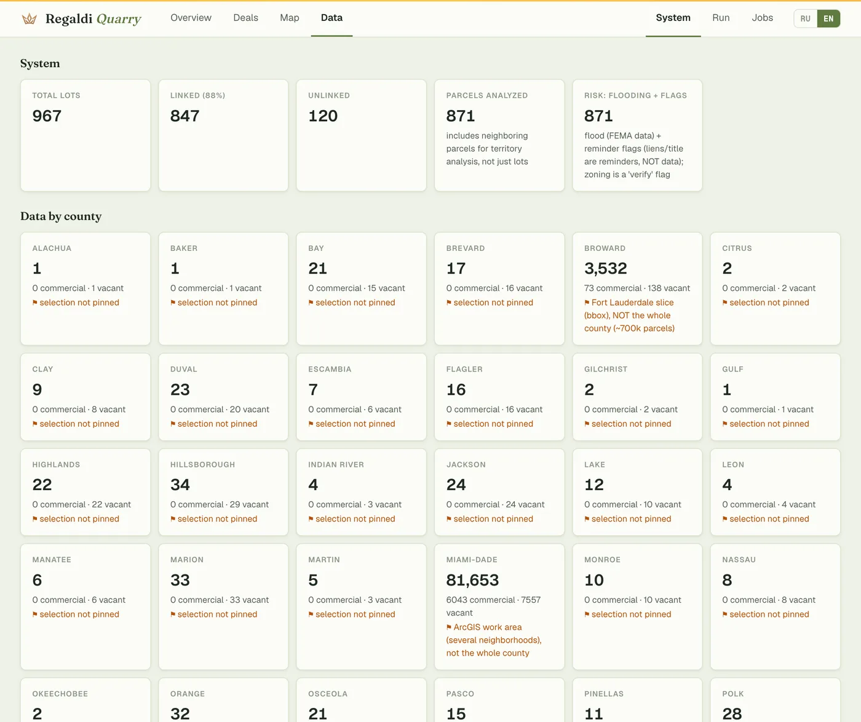Click the Pinellas county heading
Viewport: 861px width, 722px height.
pyautogui.click(x=604, y=694)
